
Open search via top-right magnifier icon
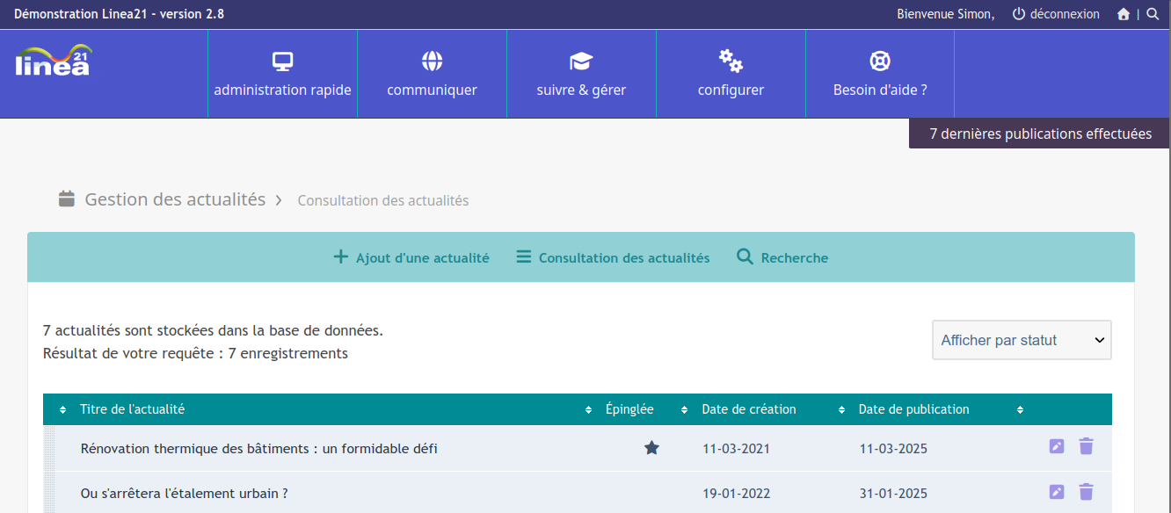click(1153, 14)
